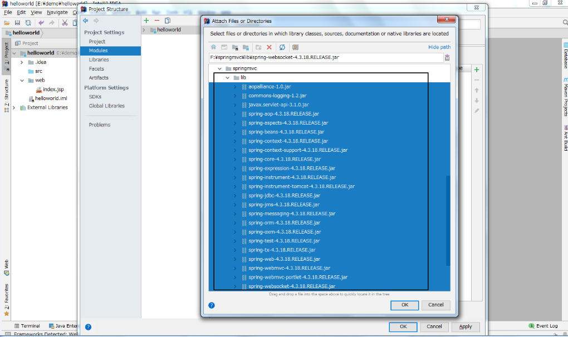Cancel the Attach Files dialog
Image resolution: width=568 pixels, height=337 pixels.
click(x=435, y=305)
